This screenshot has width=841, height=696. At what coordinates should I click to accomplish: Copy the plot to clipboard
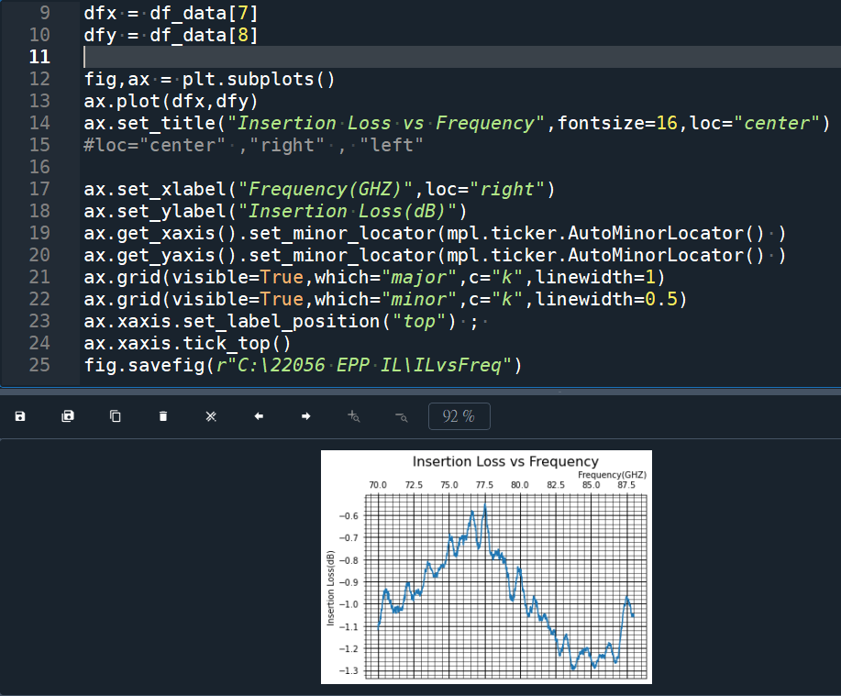(115, 415)
